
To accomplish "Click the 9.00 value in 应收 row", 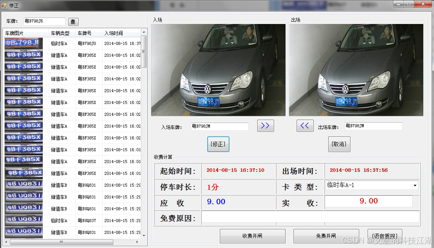I will (216, 202).
